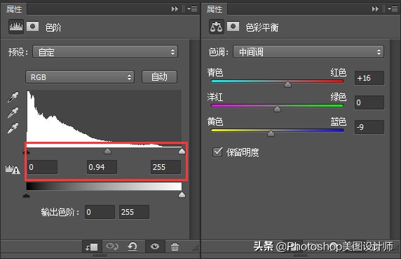Click the input shadow field showing 0
Image resolution: width=401 pixels, height=259 pixels.
click(43, 167)
